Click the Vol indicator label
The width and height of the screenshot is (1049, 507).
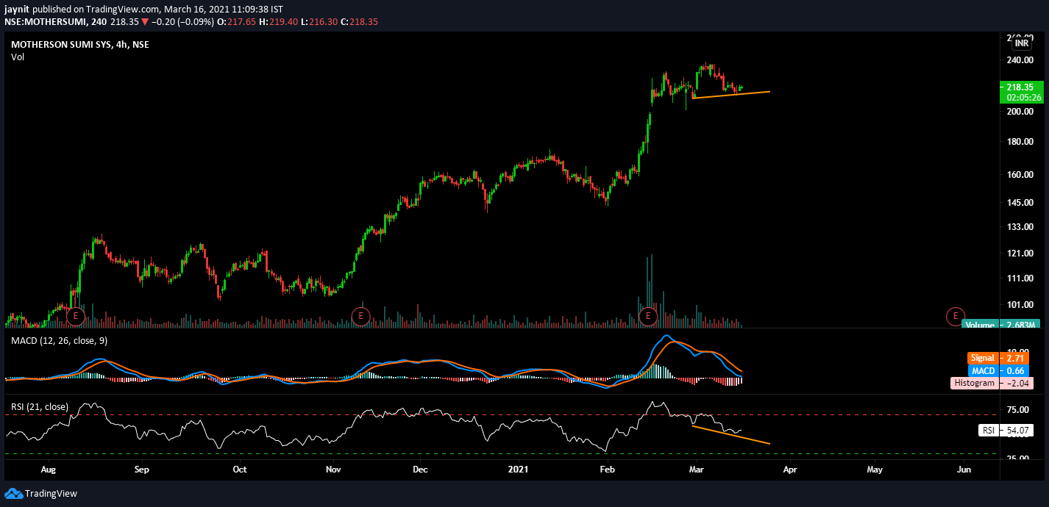tap(18, 57)
